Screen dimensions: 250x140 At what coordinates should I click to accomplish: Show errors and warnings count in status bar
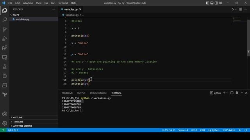(13, 130)
